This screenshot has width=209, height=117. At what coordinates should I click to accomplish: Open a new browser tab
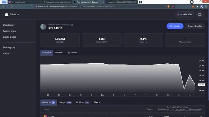(140, 2)
